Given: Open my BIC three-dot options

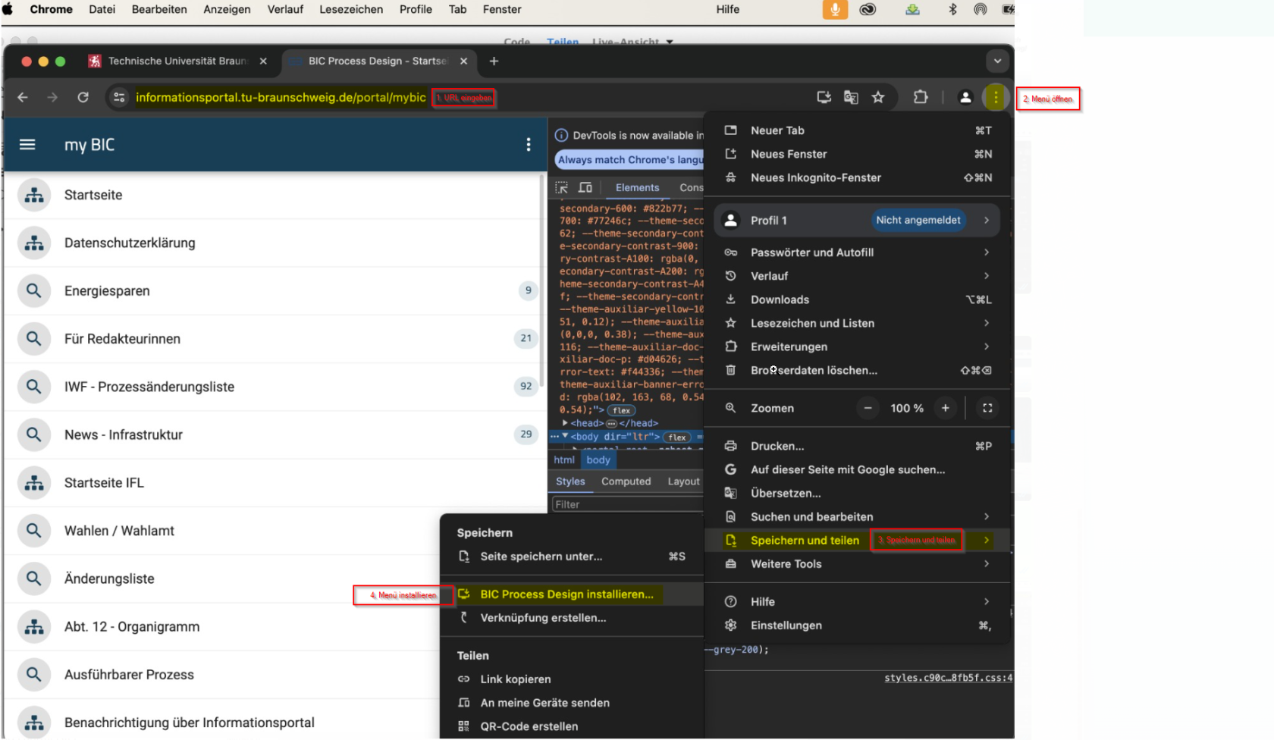Looking at the screenshot, I should click(x=529, y=144).
